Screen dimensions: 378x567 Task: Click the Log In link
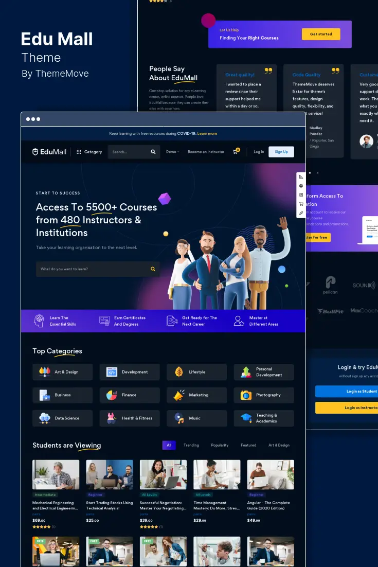click(259, 152)
